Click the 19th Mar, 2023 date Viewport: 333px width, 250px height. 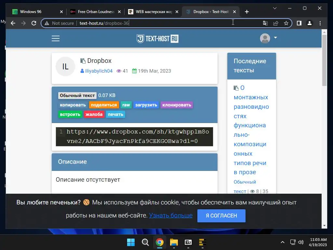tap(154, 71)
